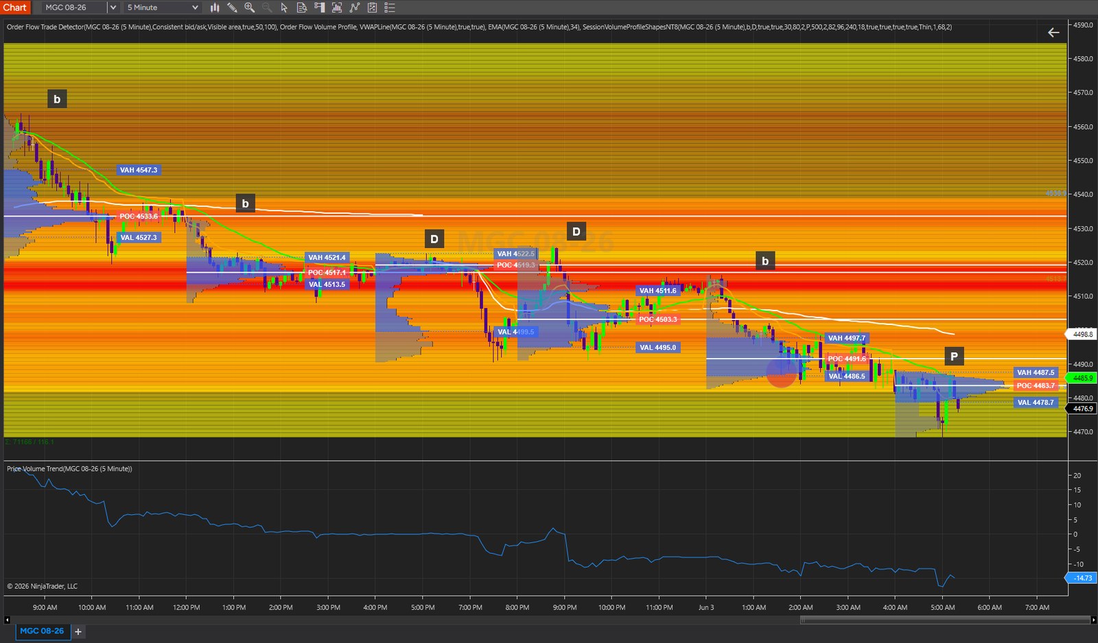Click the POC 4491.6 label

tap(847, 359)
